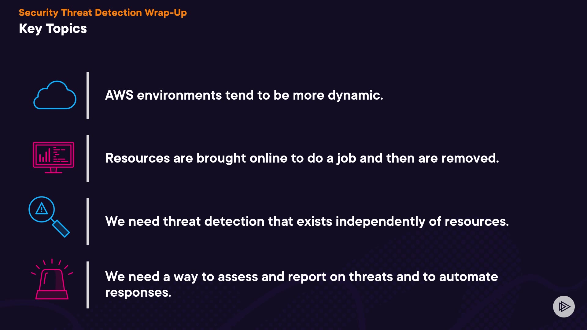Click the 'Resources are brought online' sentence
This screenshot has height=330, width=587.
coord(302,158)
